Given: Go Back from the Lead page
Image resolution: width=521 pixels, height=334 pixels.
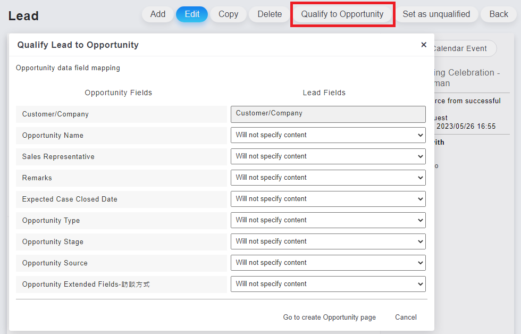Looking at the screenshot, I should (x=498, y=14).
